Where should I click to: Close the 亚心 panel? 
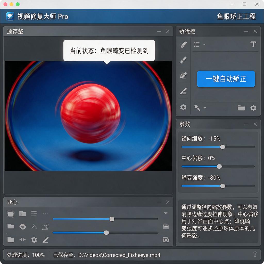(168, 202)
